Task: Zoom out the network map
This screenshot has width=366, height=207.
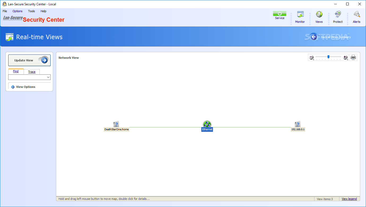Action: pos(312,57)
